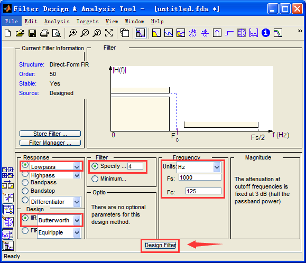Open Transform Filter sidebar panel

coord(8,184)
